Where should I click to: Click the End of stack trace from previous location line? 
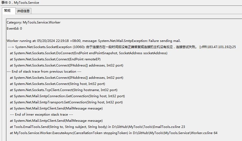tap(45, 72)
